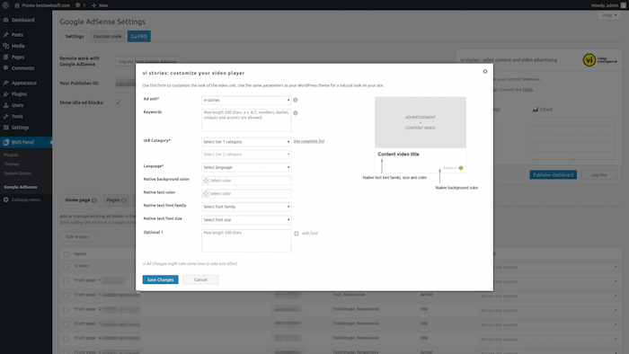
Task: Click the video player preview thumbnail
Action: coord(421,122)
